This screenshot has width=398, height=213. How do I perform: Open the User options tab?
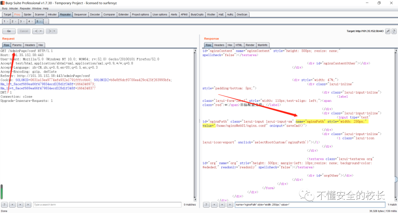pyautogui.click(x=160, y=14)
